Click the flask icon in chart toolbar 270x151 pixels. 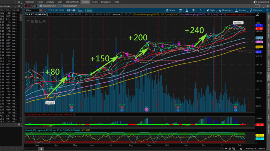click(187, 10)
